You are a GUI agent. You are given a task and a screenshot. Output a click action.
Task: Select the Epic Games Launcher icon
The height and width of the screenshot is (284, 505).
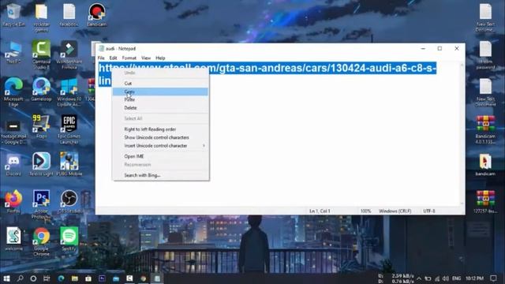[69, 129]
